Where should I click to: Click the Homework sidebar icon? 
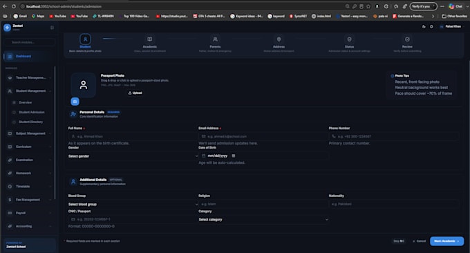[10, 173]
